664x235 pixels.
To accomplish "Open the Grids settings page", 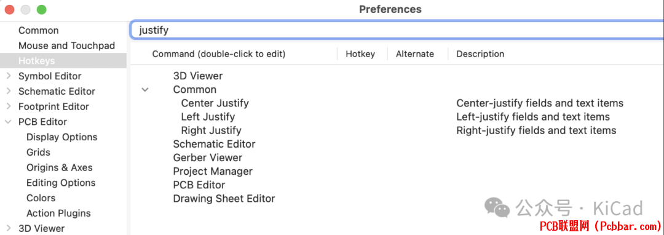I will [x=38, y=153].
